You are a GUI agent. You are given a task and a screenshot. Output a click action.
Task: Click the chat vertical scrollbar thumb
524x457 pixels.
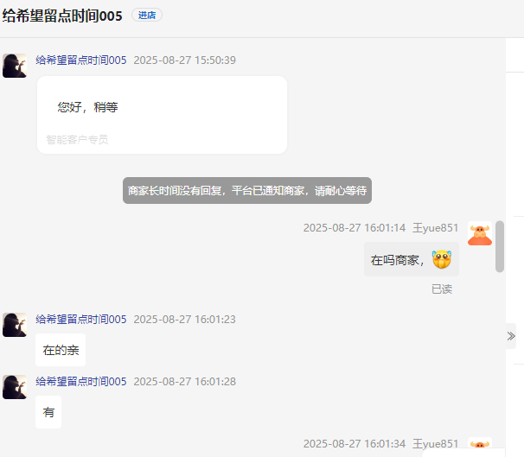500,246
